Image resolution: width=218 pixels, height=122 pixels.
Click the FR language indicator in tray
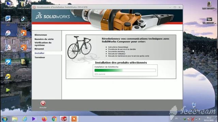coord(176,119)
